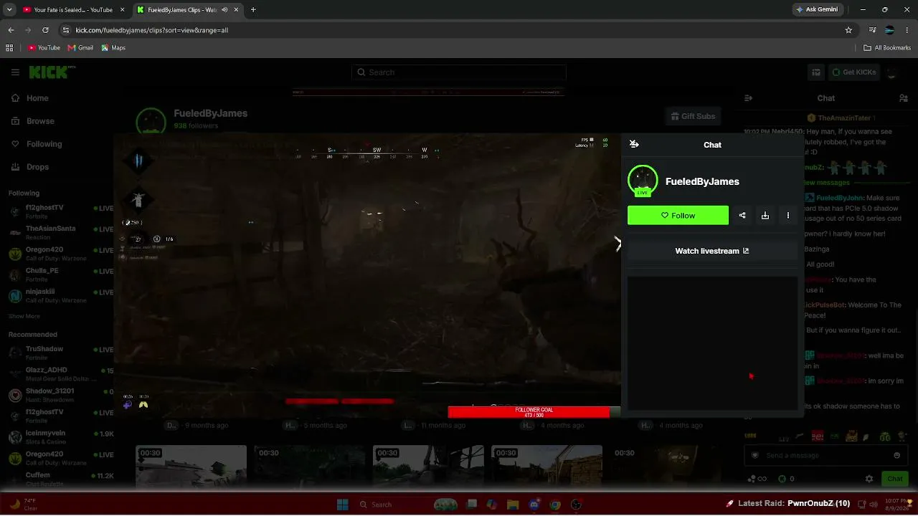Open a new browser tab

pos(253,10)
